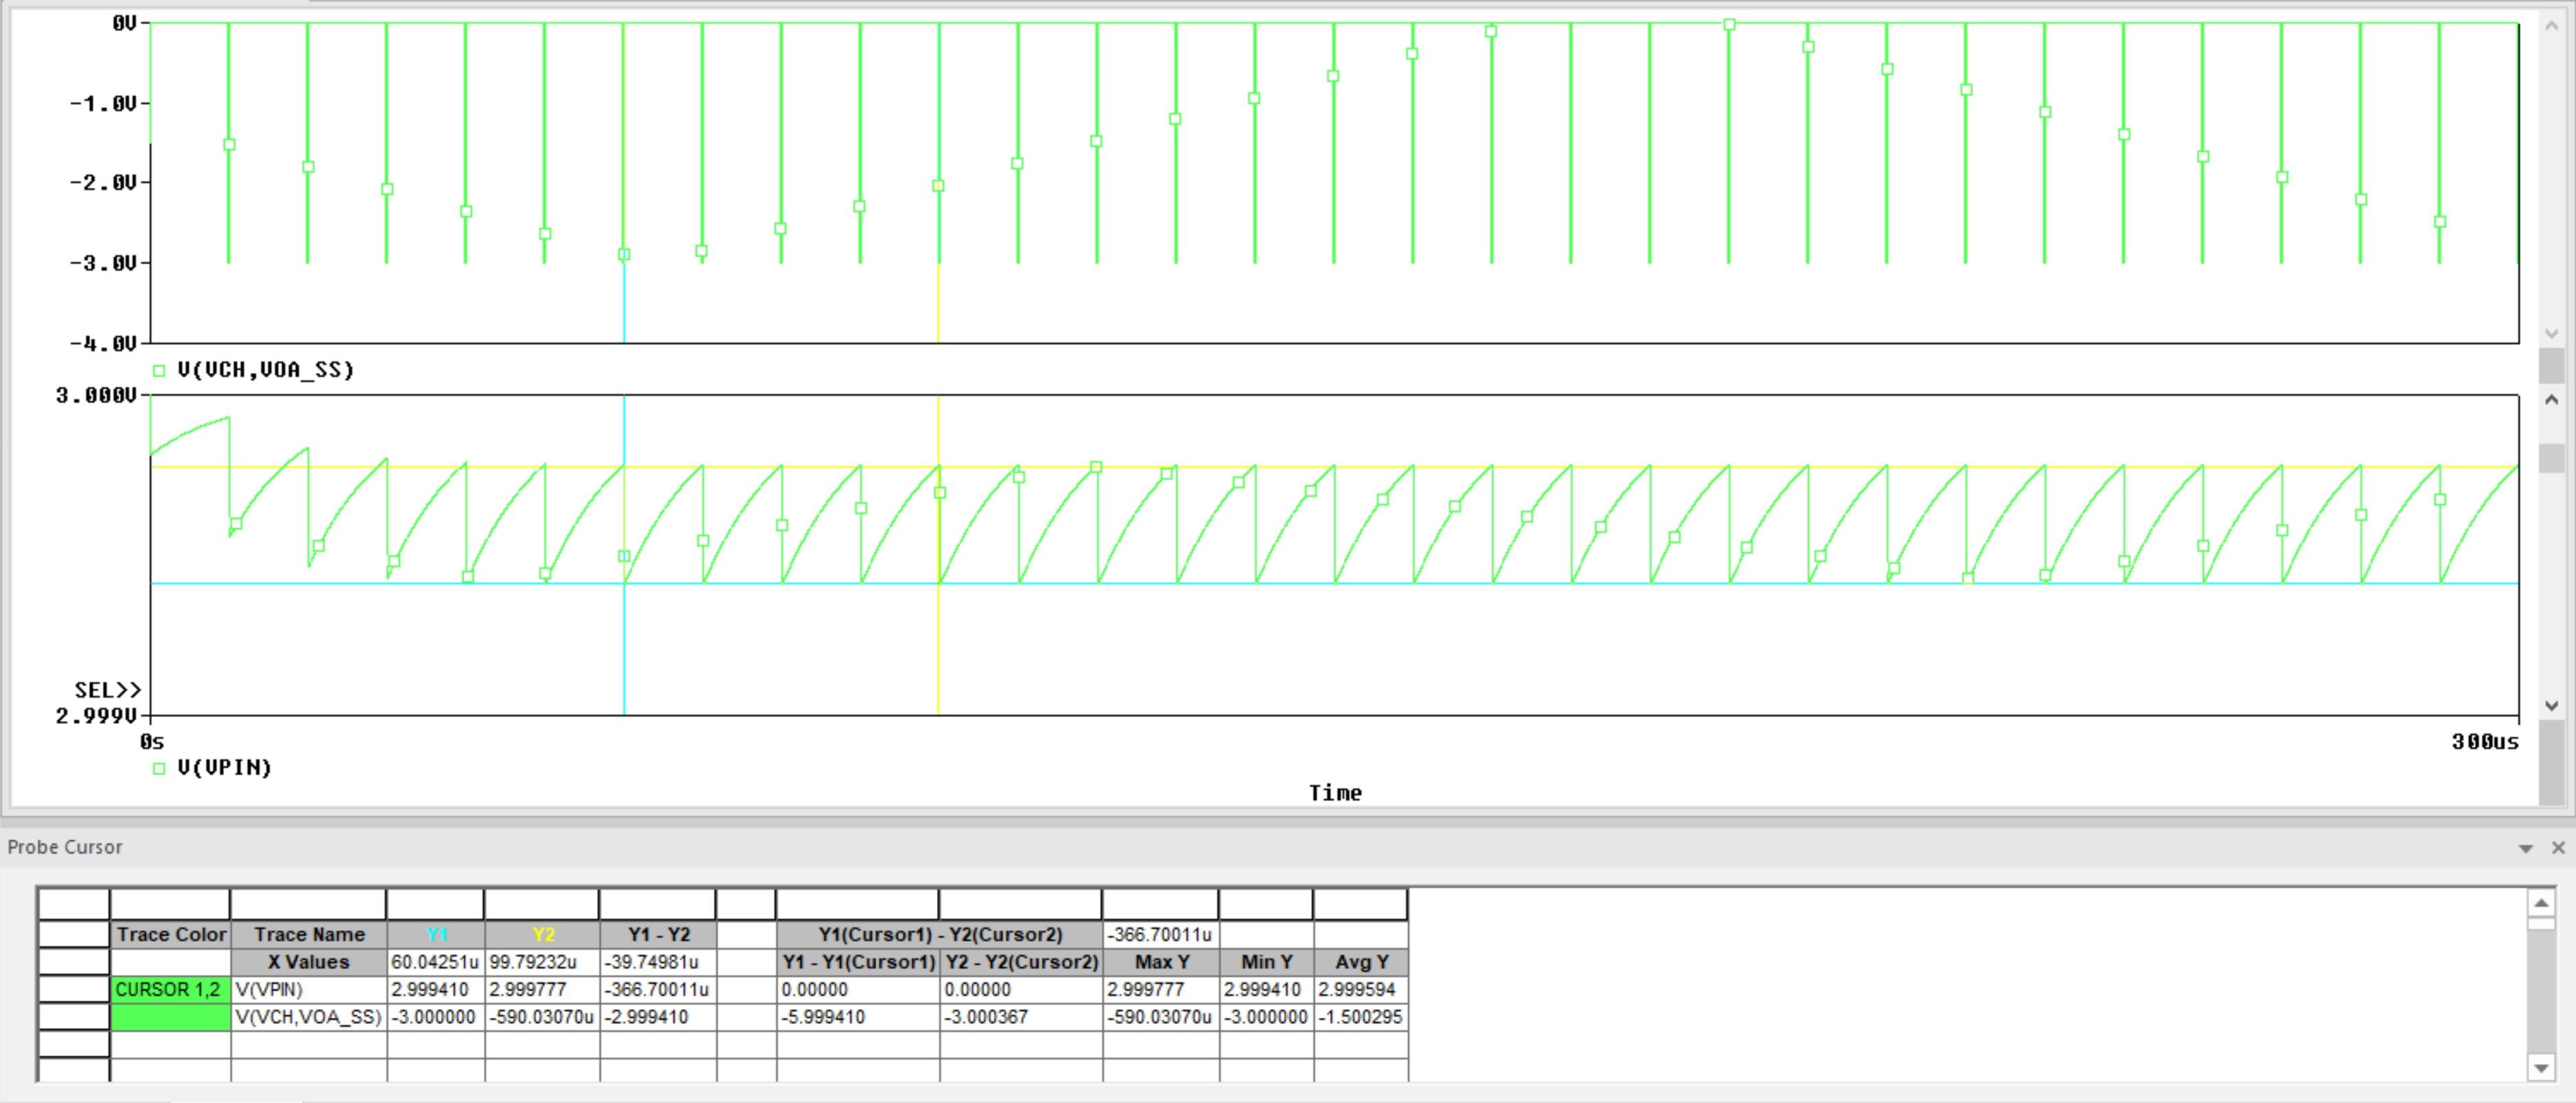
Task: Click the V(VCH,VOA_SS) trace legend marker
Action: [159, 370]
